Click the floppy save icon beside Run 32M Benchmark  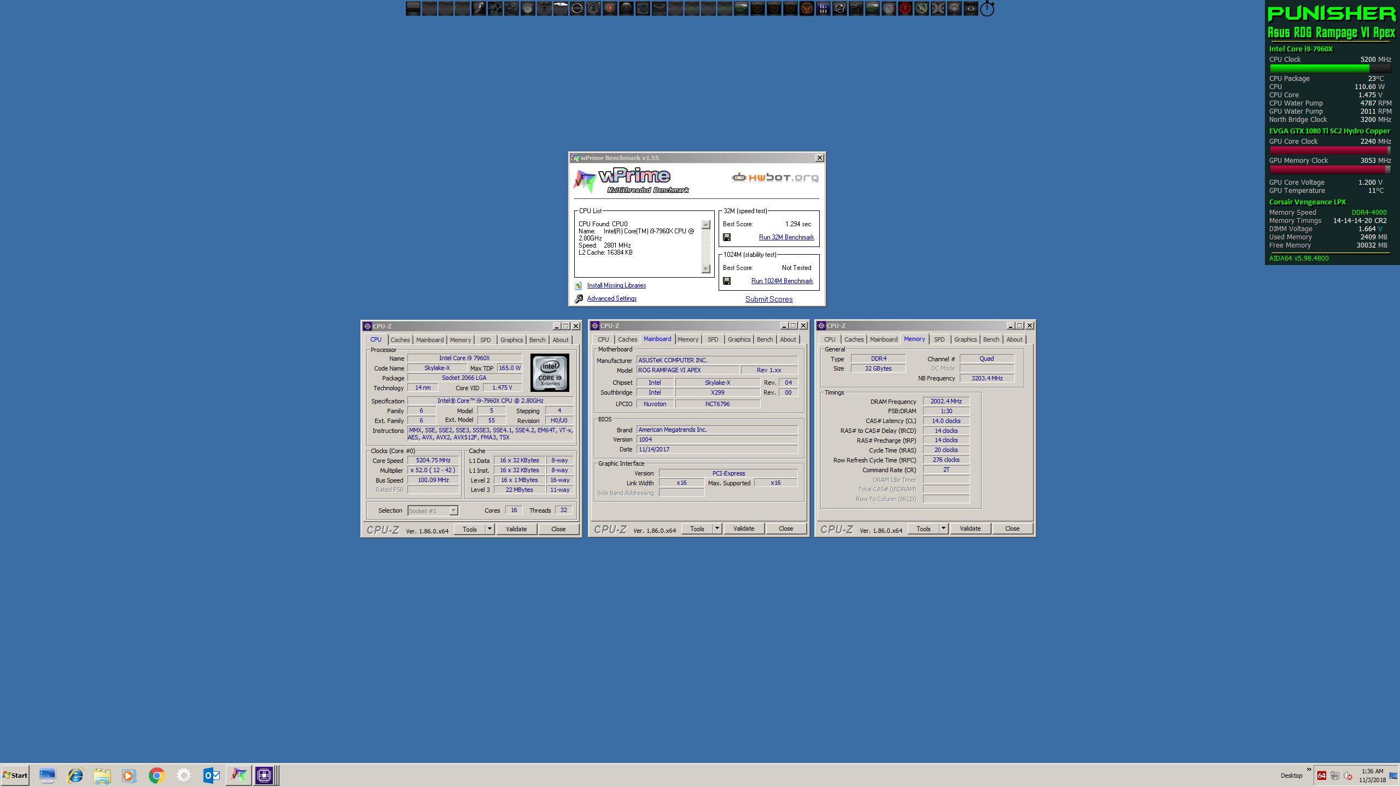[x=727, y=237]
